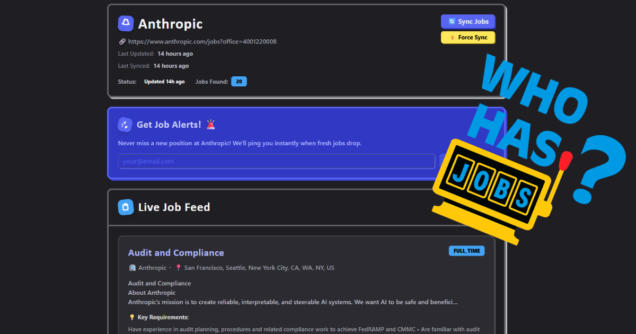
Task: Click the lightbulb icon by Key Requirements
Action: click(132, 317)
